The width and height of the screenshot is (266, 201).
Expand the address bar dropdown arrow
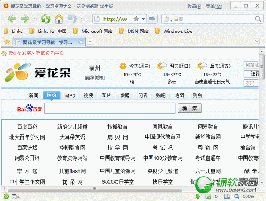pyautogui.click(x=143, y=19)
